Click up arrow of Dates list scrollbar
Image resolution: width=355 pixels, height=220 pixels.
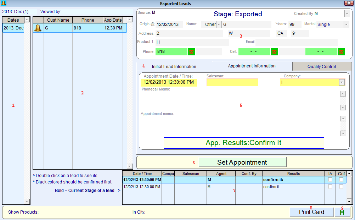[27, 20]
